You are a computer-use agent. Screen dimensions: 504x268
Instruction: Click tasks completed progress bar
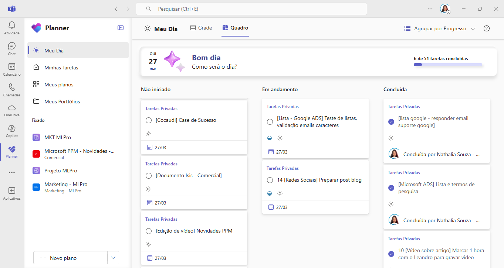(448, 65)
